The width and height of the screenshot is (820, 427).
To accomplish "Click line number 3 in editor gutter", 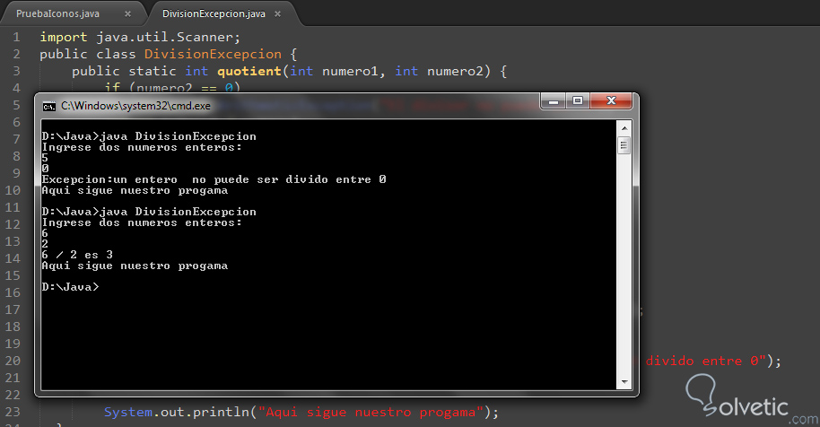I will 16,71.
